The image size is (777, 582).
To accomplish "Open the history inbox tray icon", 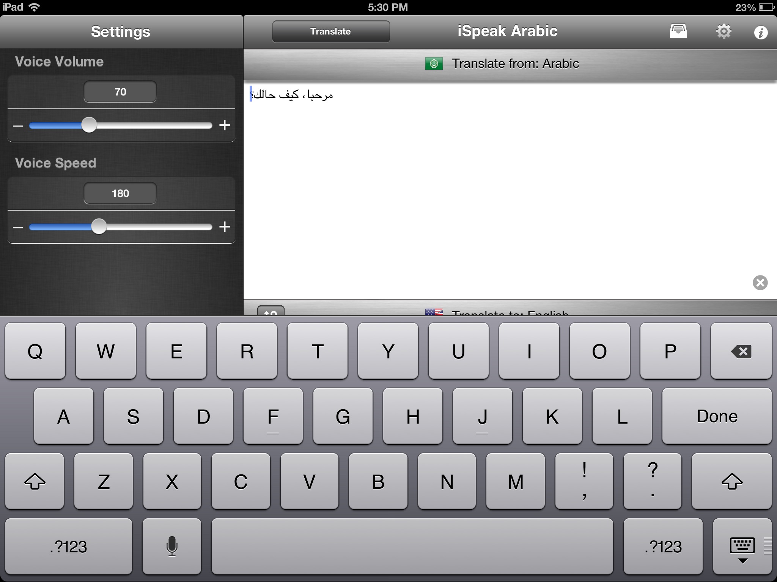I will click(x=678, y=31).
